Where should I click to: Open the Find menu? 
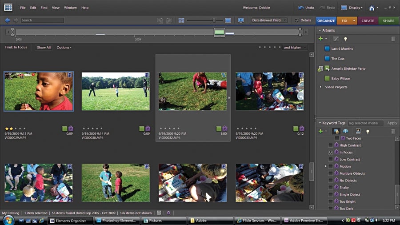click(x=44, y=8)
